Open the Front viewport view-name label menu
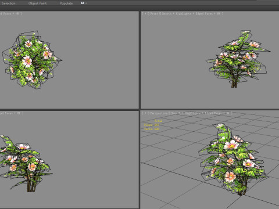279x209 pixels. point(154,13)
